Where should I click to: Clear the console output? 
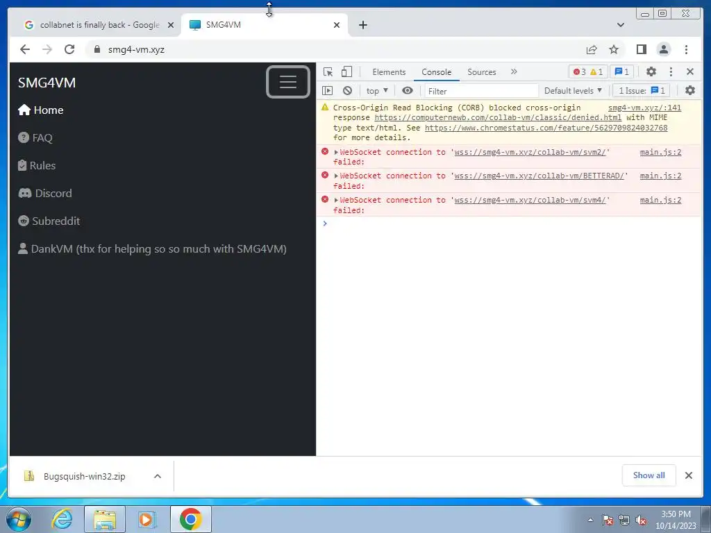[x=347, y=91]
